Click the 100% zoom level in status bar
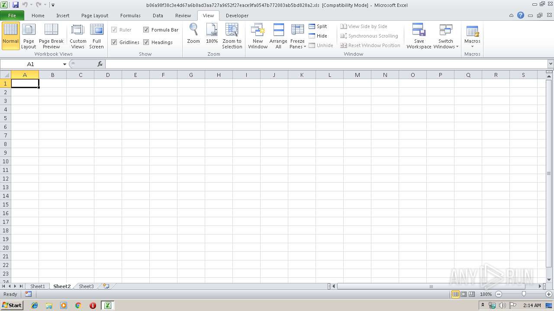 click(x=486, y=294)
